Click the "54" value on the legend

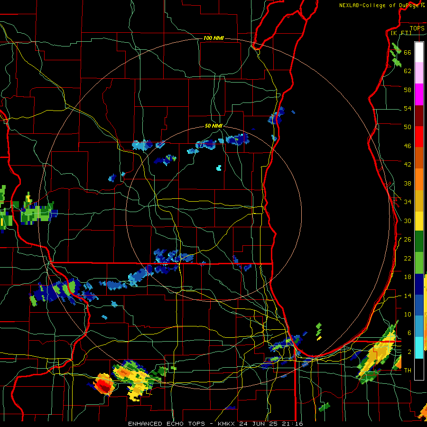click(x=408, y=108)
